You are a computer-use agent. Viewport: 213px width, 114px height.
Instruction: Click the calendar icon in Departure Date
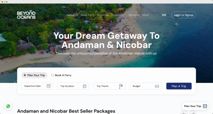pos(49,86)
